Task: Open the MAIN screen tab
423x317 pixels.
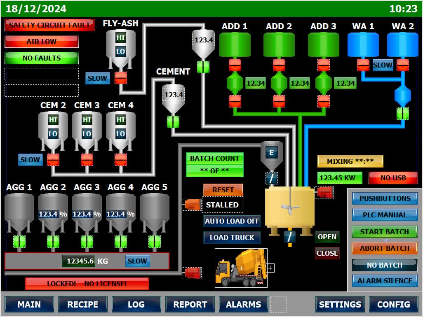Action: 29,304
